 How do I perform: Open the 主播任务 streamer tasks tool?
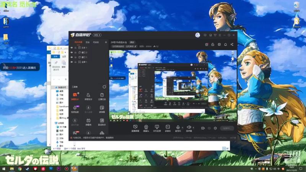click(102, 97)
